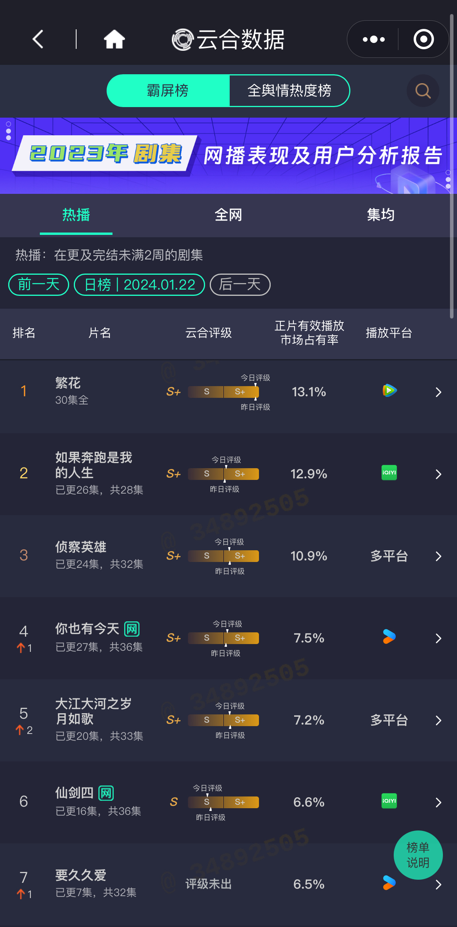Tap Youku platform icon for 你也有今天
Screen dimensions: 457x927
tap(389, 637)
